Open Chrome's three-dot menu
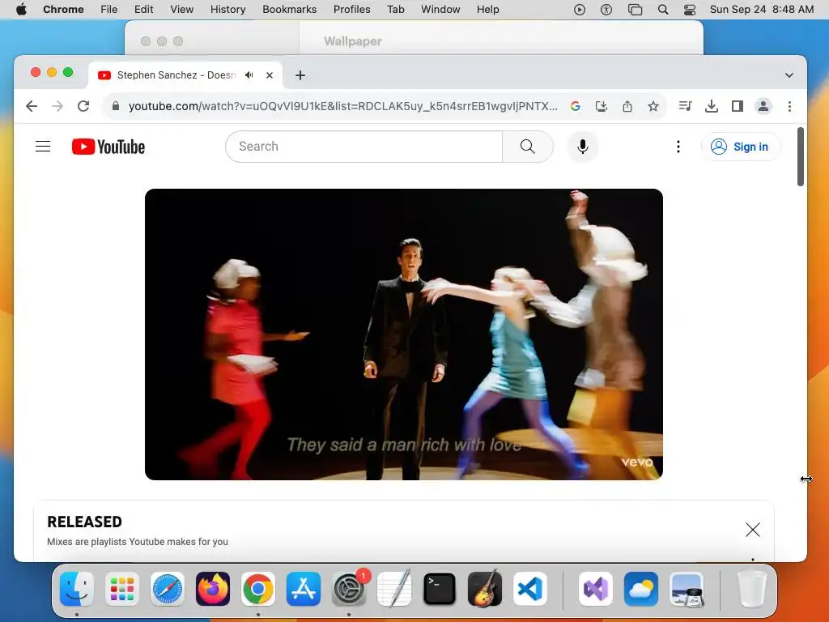829x622 pixels. pos(789,106)
